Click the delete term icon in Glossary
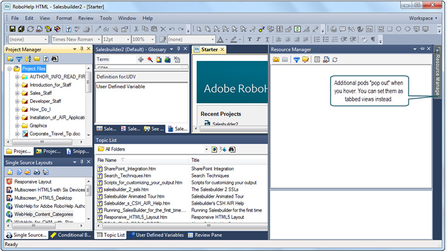 (177, 59)
